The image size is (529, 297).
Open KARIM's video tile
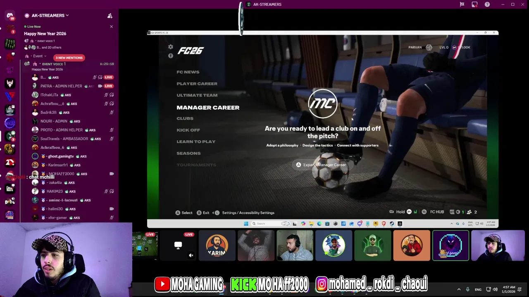pyautogui.click(x=217, y=246)
